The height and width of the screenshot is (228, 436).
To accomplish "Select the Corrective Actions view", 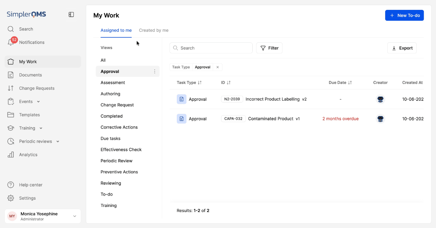I will [x=128, y=128].
